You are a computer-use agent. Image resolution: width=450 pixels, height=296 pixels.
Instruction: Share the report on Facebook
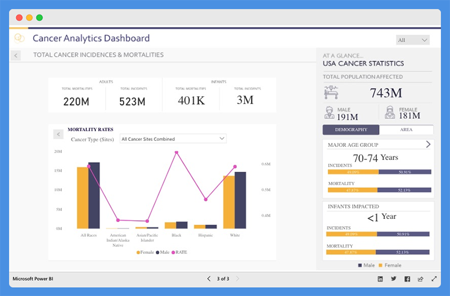click(407, 279)
